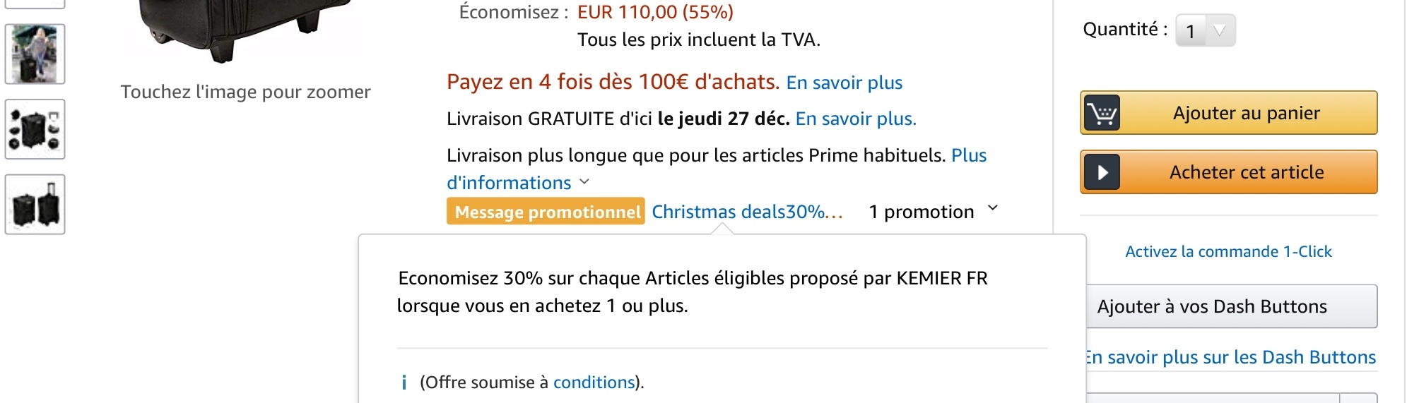This screenshot has height=403, width=1407.
Task: Click the play arrow icon on Acheter button
Action: (x=1102, y=172)
